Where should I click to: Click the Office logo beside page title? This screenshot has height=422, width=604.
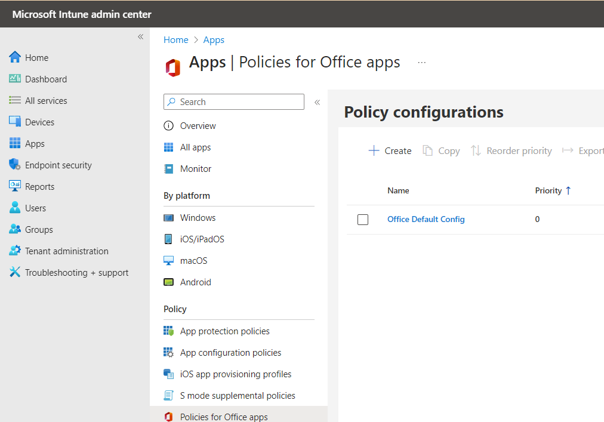(173, 68)
